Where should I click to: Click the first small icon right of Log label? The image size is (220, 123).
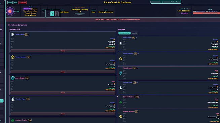[x=171, y=2]
